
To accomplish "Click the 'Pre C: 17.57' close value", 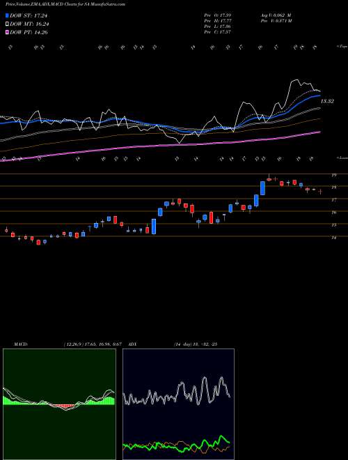I will tap(219, 32).
